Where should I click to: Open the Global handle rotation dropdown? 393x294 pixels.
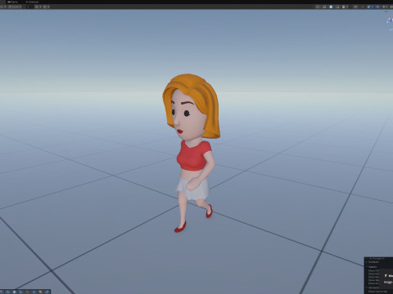pos(15,7)
